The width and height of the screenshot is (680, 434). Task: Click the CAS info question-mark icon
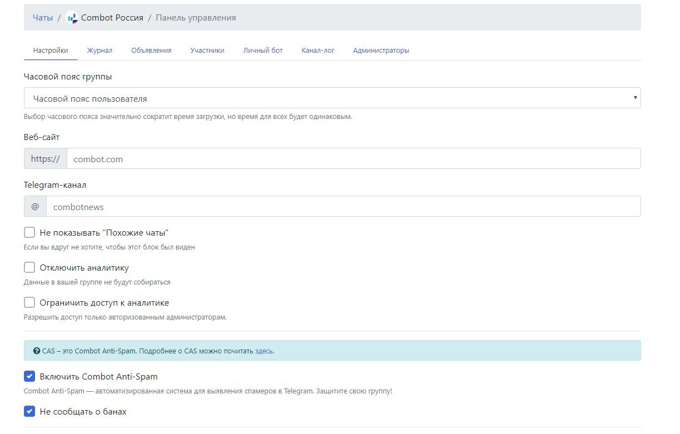coord(37,351)
